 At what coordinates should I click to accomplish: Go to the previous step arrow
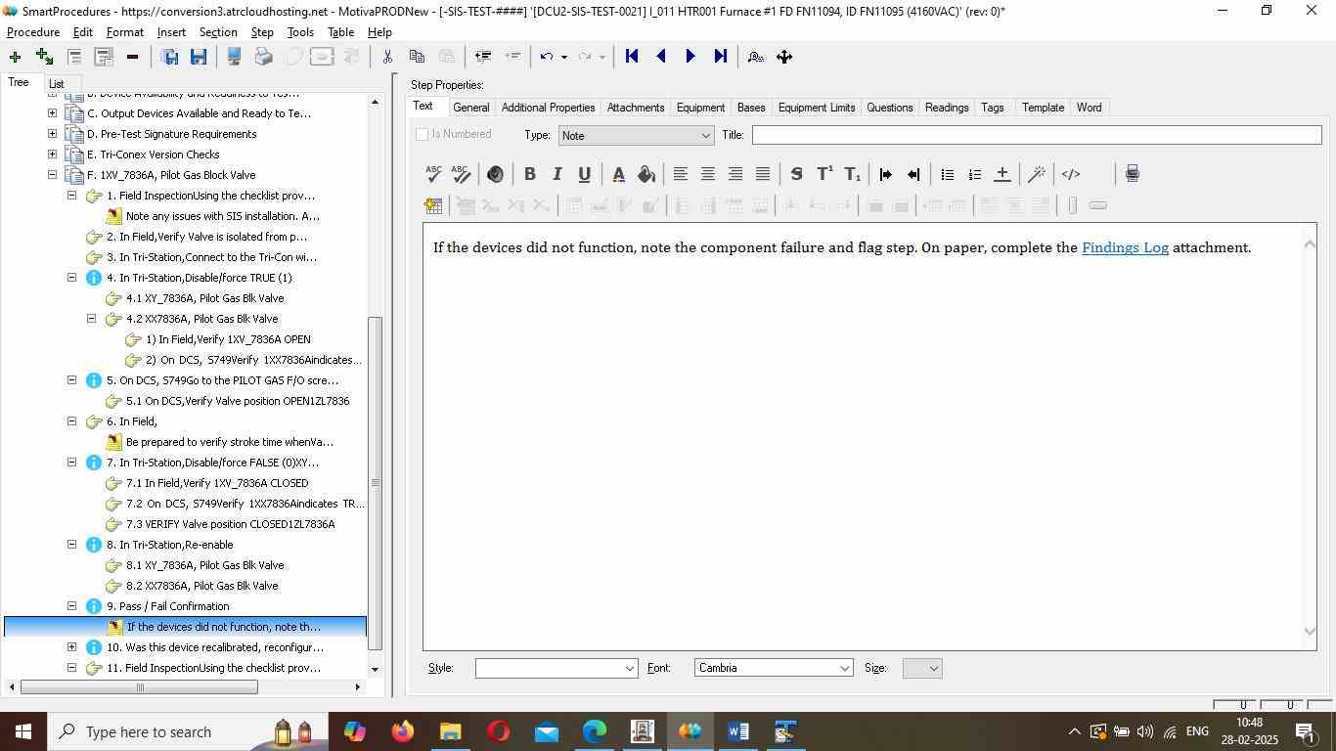coord(661,57)
